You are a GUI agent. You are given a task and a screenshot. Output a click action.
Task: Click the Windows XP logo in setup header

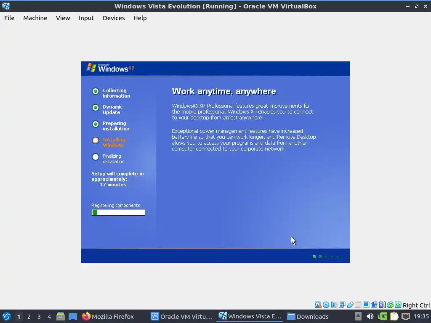point(111,68)
